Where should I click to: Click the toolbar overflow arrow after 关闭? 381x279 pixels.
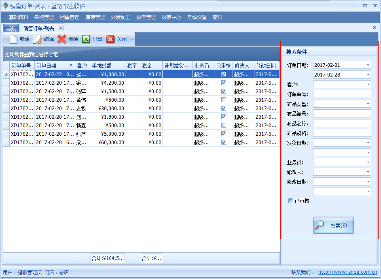coord(132,40)
